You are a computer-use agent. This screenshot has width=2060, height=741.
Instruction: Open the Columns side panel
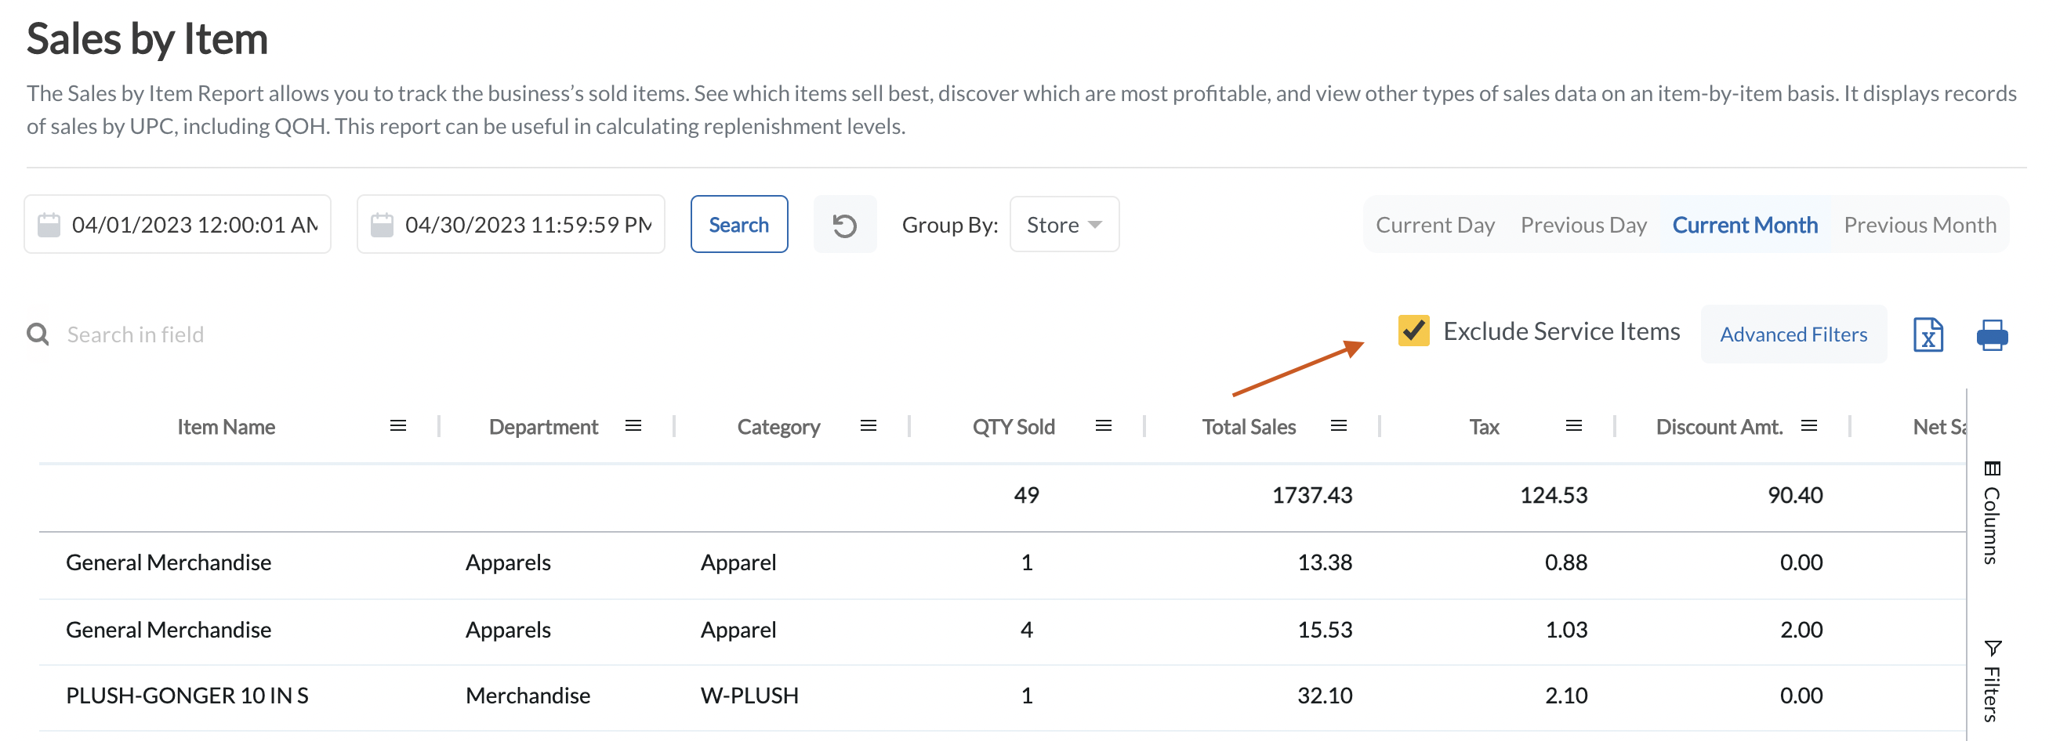tap(1991, 512)
